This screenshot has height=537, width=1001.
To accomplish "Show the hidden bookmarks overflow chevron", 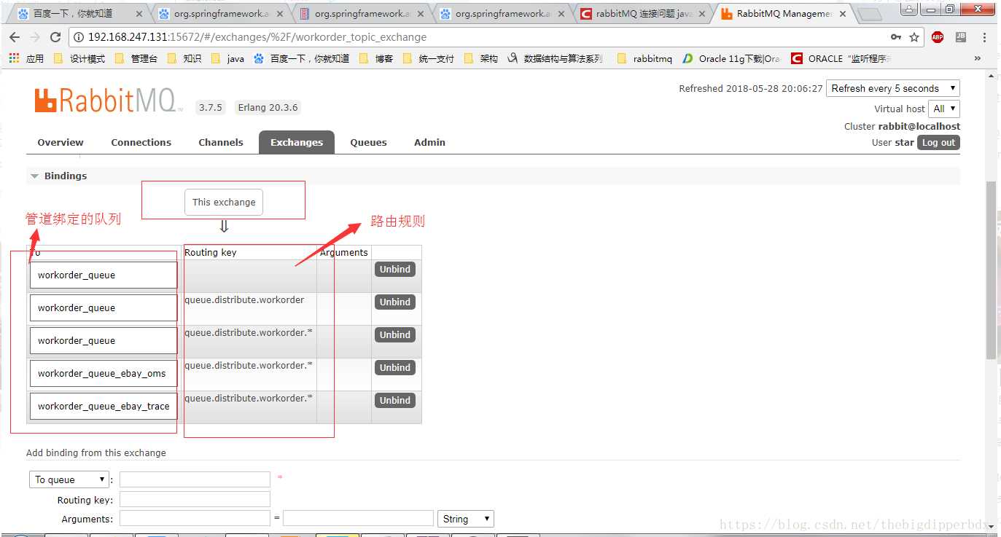I will point(978,58).
